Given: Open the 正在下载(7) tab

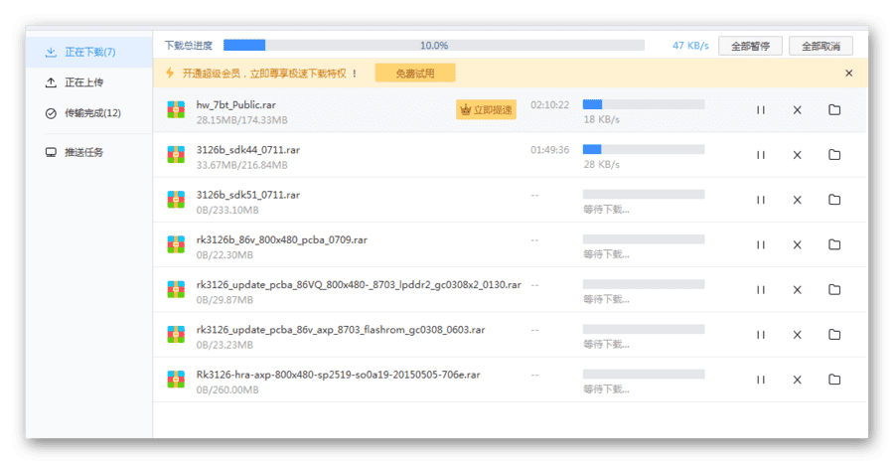Looking at the screenshot, I should pyautogui.click(x=89, y=53).
